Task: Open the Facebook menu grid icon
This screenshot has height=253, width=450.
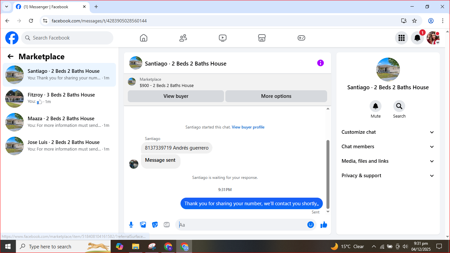Action: tap(402, 38)
